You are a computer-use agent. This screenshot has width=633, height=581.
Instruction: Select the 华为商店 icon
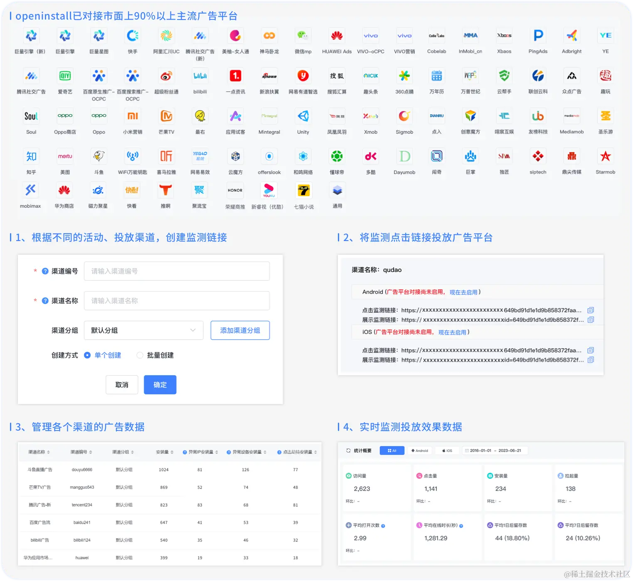[64, 190]
